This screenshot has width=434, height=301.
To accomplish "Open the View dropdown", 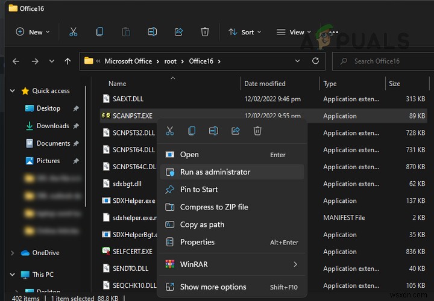I will click(x=294, y=32).
